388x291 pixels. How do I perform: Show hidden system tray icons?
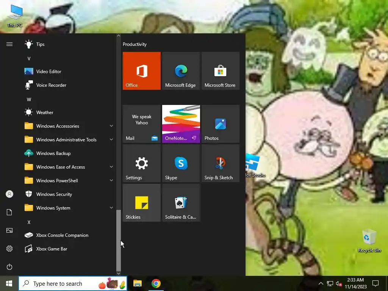[x=321, y=283]
